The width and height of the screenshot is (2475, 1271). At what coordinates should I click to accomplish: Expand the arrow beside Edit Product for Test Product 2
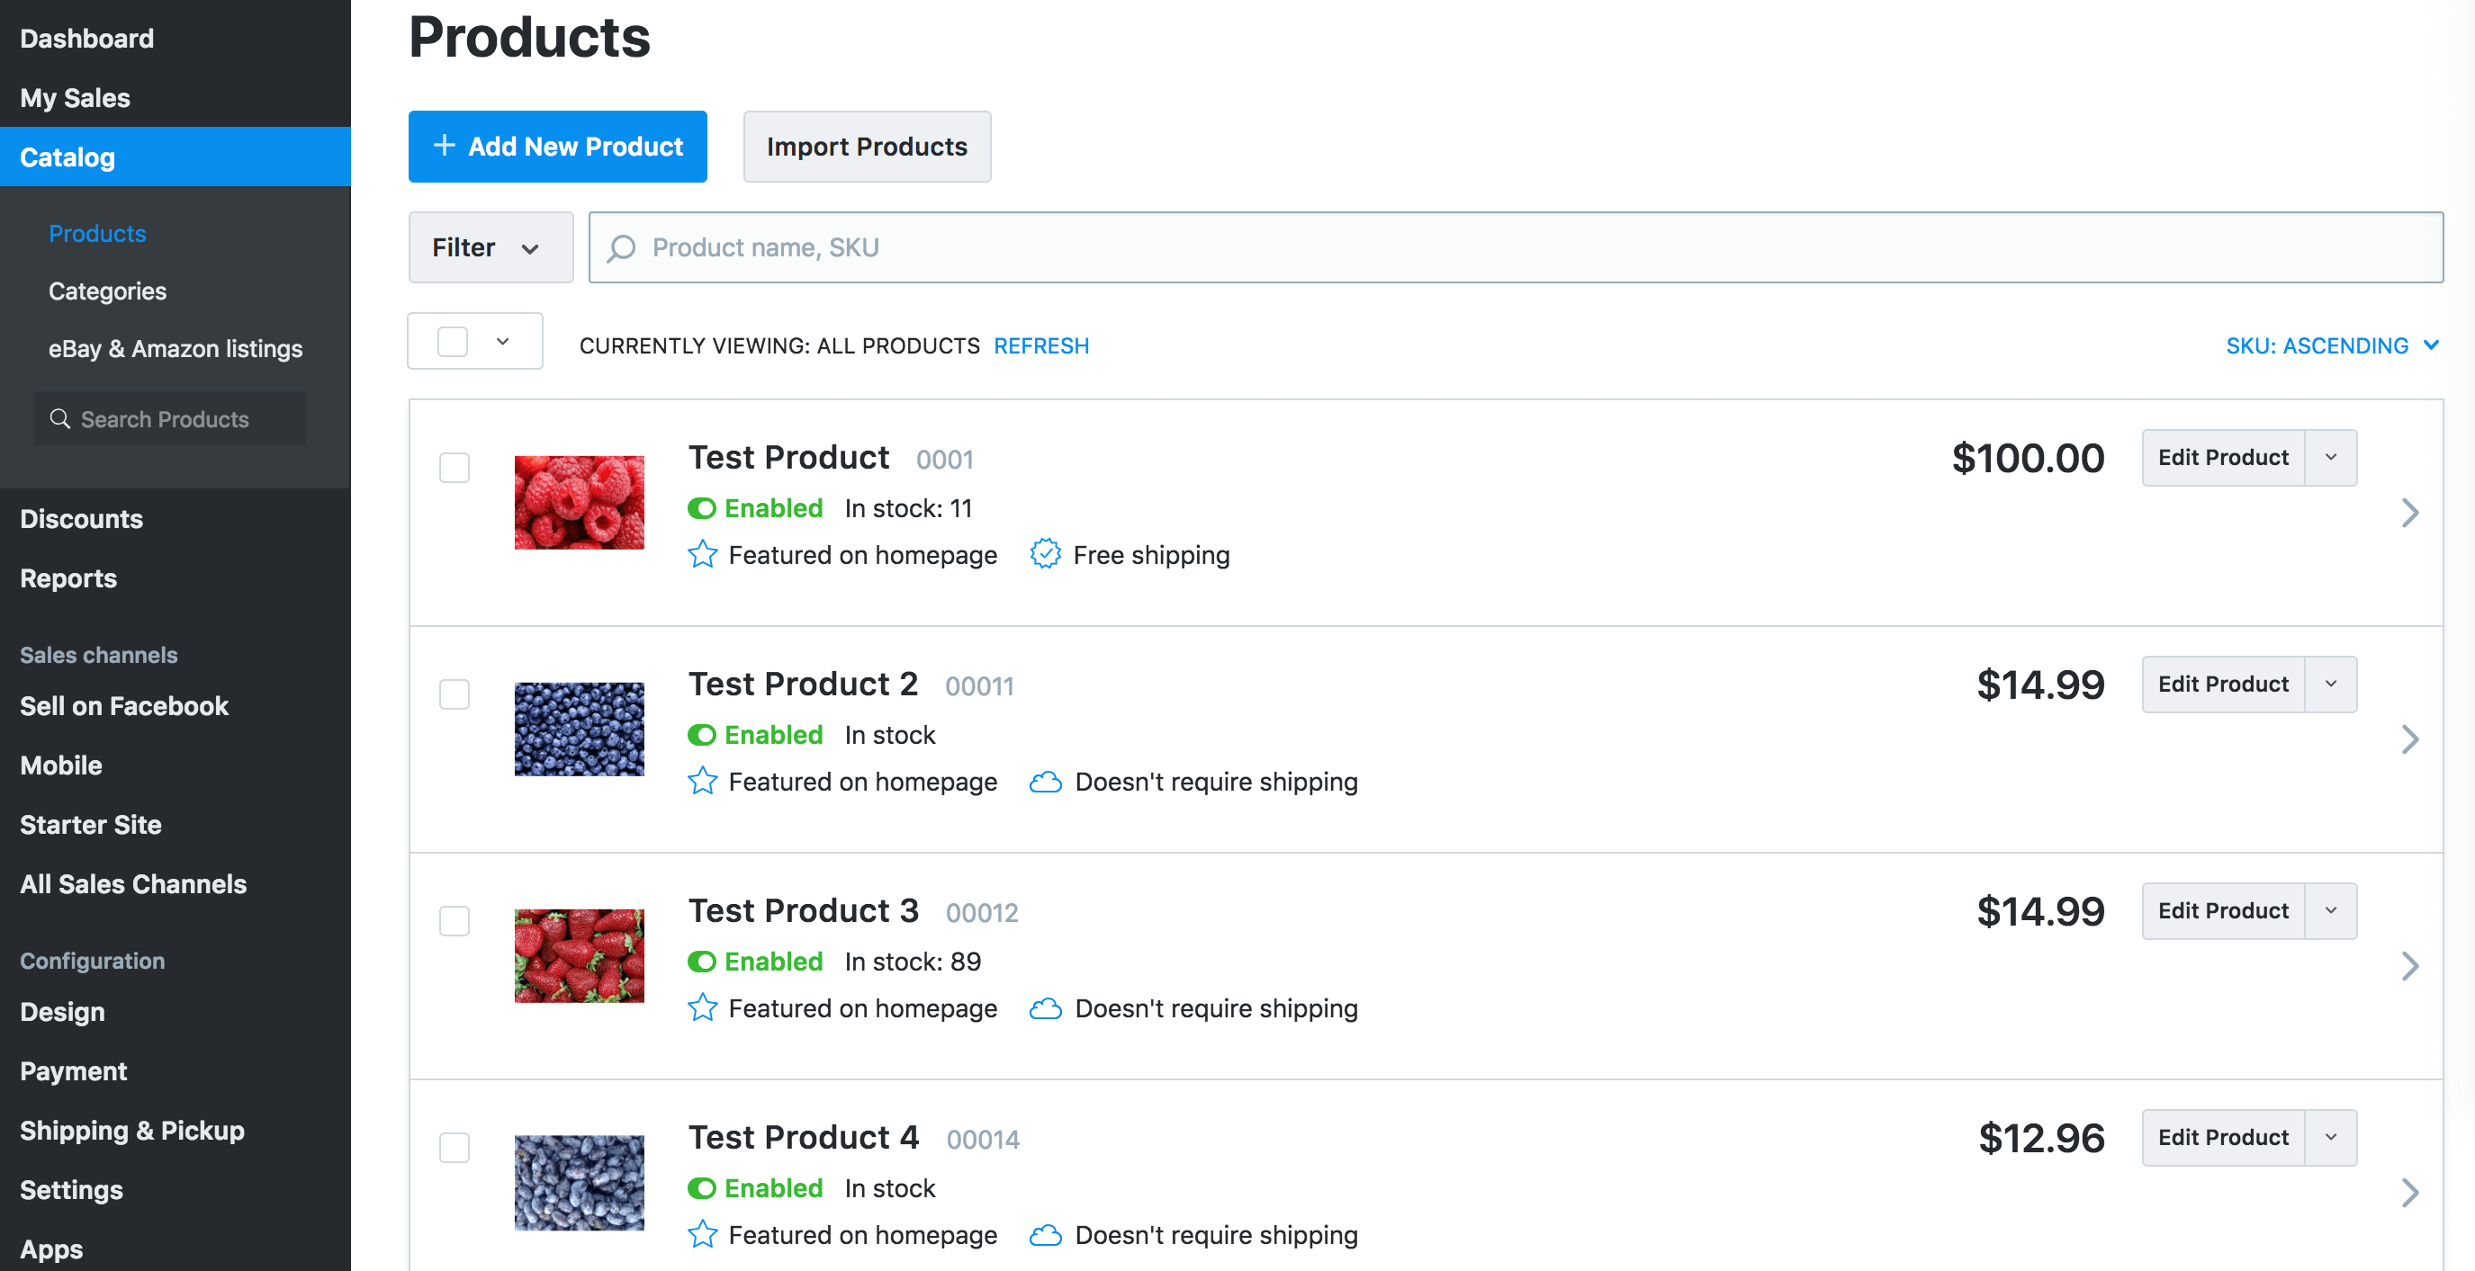(2330, 685)
